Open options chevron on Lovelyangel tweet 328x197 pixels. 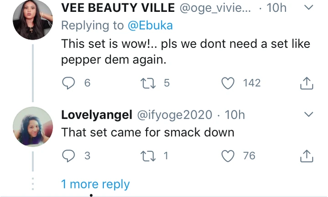(x=308, y=114)
